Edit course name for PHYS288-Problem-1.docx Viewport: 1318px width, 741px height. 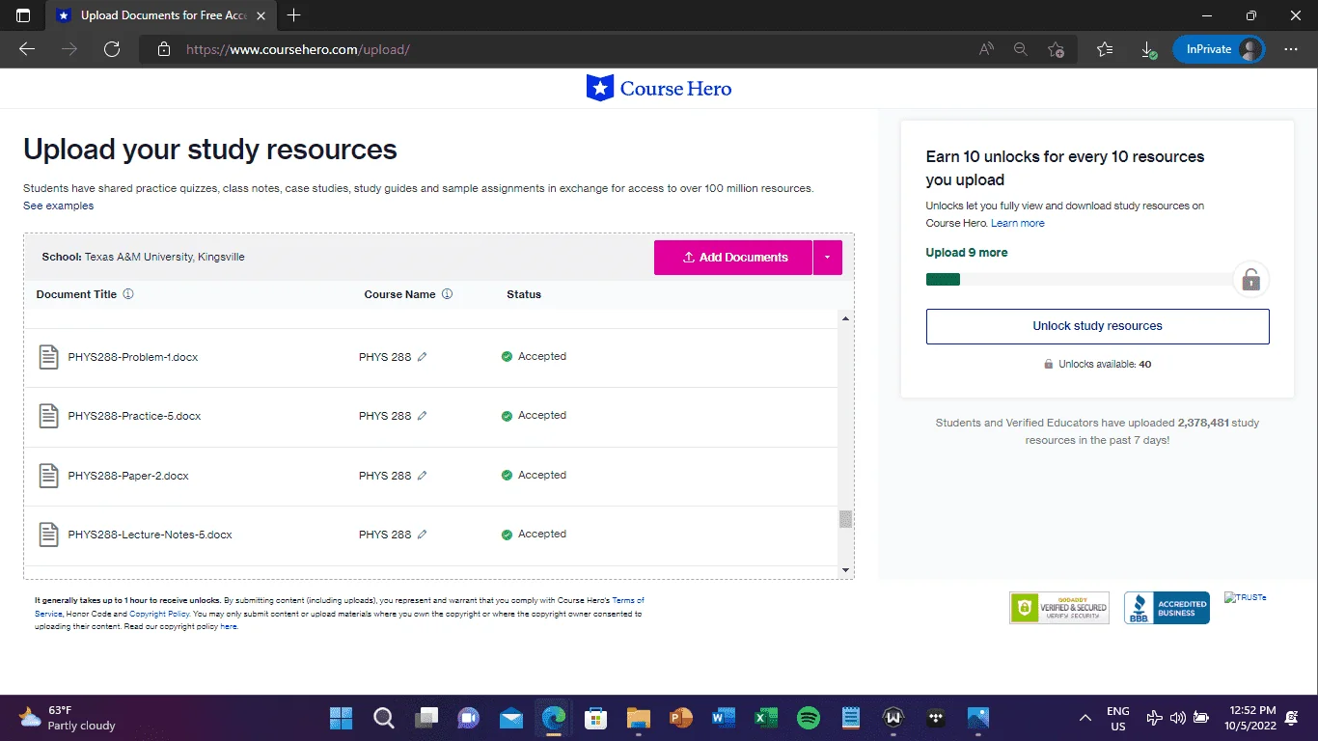point(422,357)
